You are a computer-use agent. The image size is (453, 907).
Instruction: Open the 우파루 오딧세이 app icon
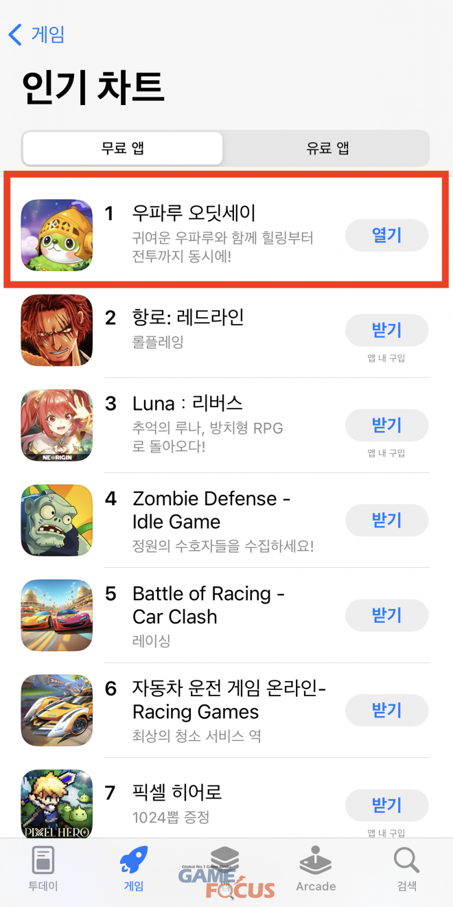point(57,235)
